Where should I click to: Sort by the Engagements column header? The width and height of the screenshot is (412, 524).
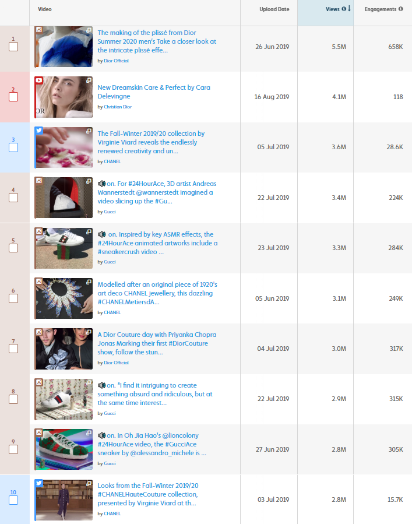[381, 9]
